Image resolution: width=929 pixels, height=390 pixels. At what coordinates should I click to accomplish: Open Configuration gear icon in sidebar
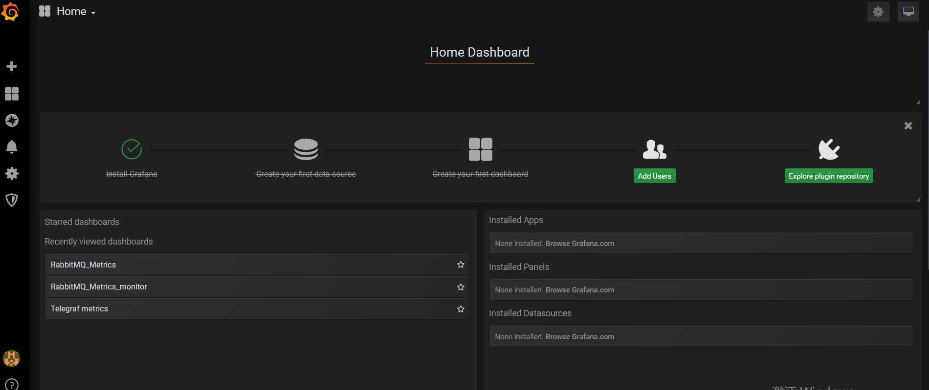pyautogui.click(x=12, y=173)
